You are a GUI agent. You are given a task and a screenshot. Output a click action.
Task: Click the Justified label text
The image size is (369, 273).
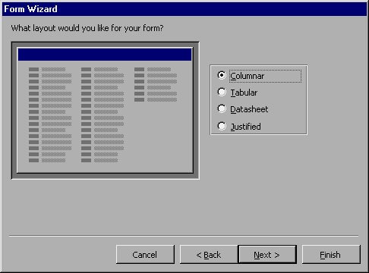[245, 127]
